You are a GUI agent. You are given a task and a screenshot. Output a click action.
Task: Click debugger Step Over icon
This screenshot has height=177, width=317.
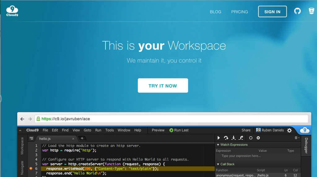point(226,138)
